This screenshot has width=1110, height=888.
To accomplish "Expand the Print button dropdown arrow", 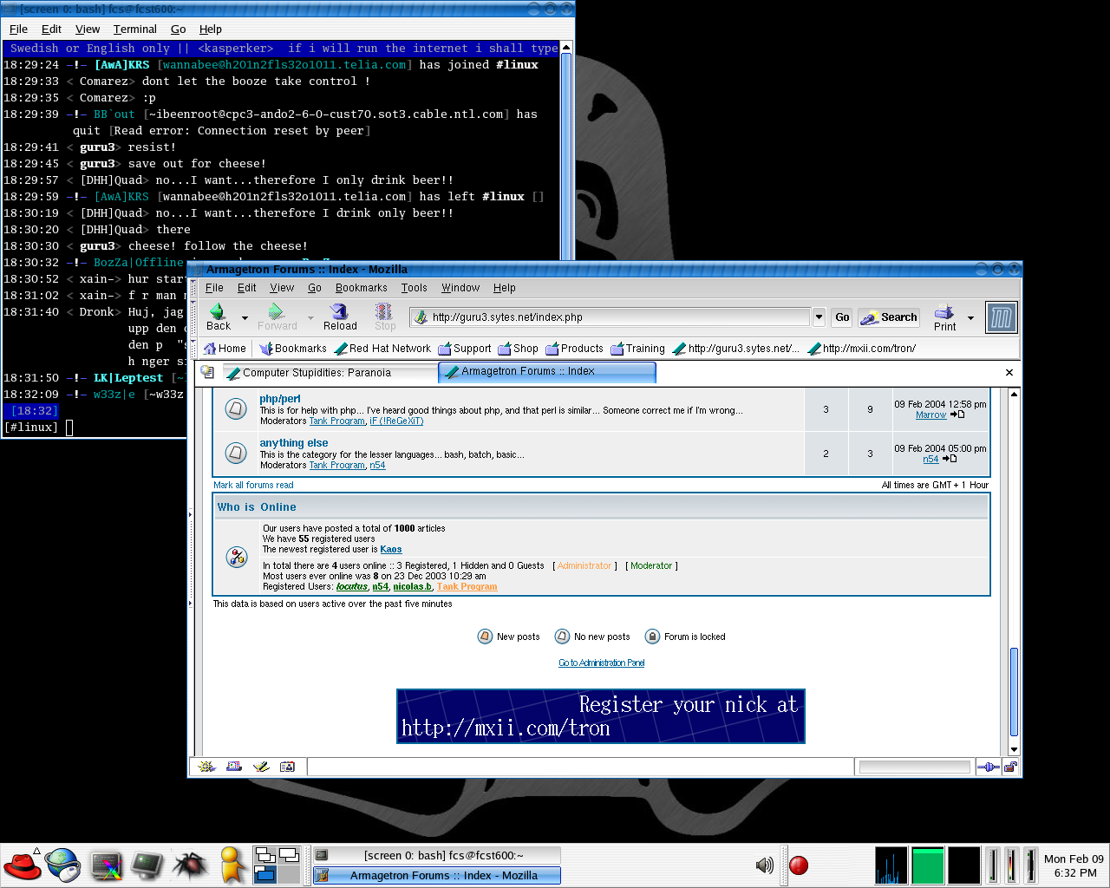I will 970,318.
